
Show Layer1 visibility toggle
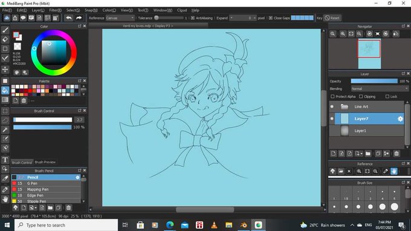pos(332,131)
